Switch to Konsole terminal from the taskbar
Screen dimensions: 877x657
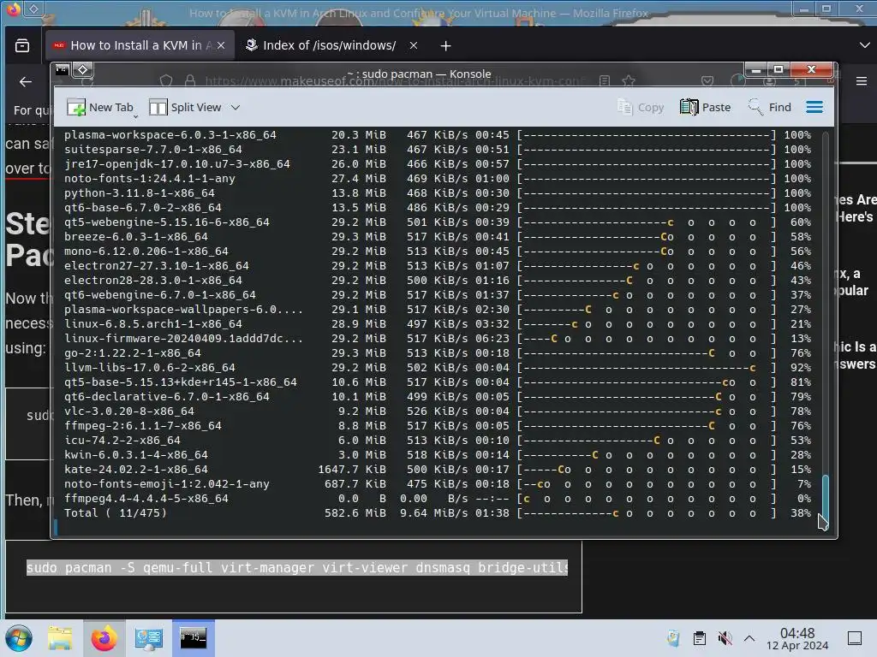pos(193,638)
